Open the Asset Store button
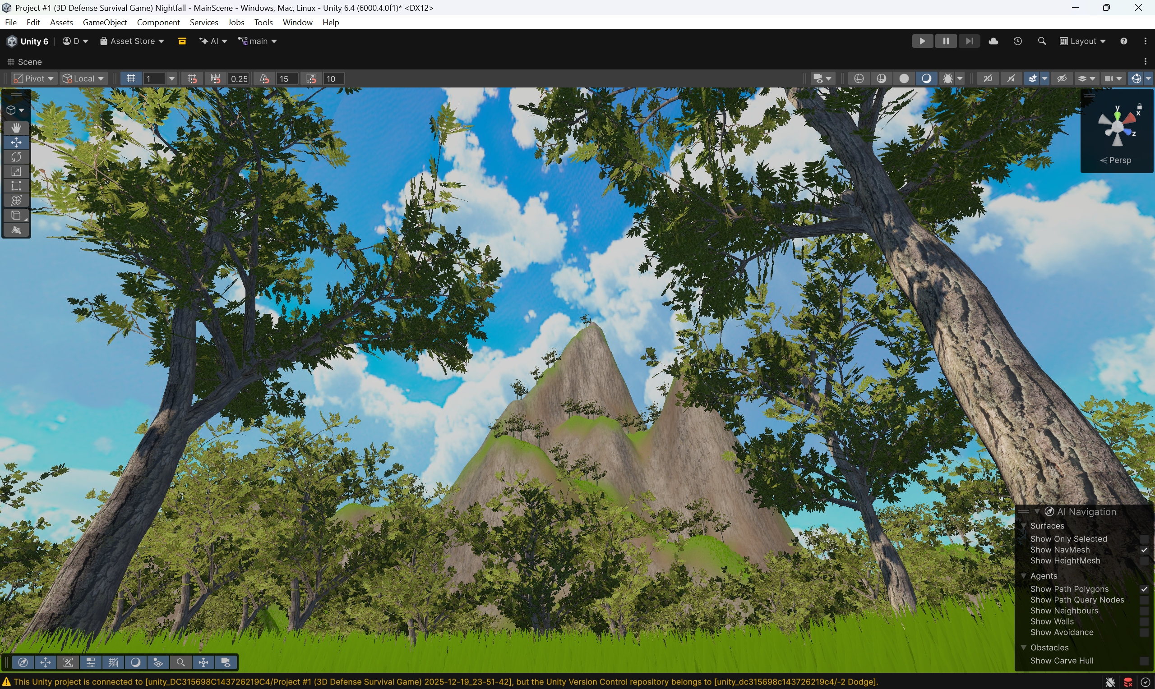1155x689 pixels. (132, 41)
